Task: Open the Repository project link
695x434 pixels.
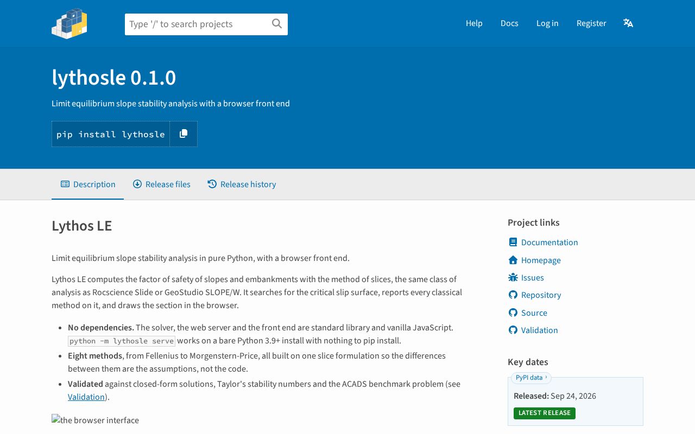Action: (541, 295)
